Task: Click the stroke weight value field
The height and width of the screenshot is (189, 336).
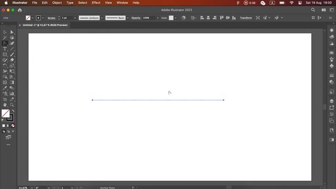Action: (67, 18)
